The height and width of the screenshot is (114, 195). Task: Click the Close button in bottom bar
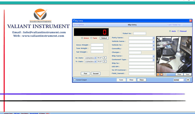142,80
